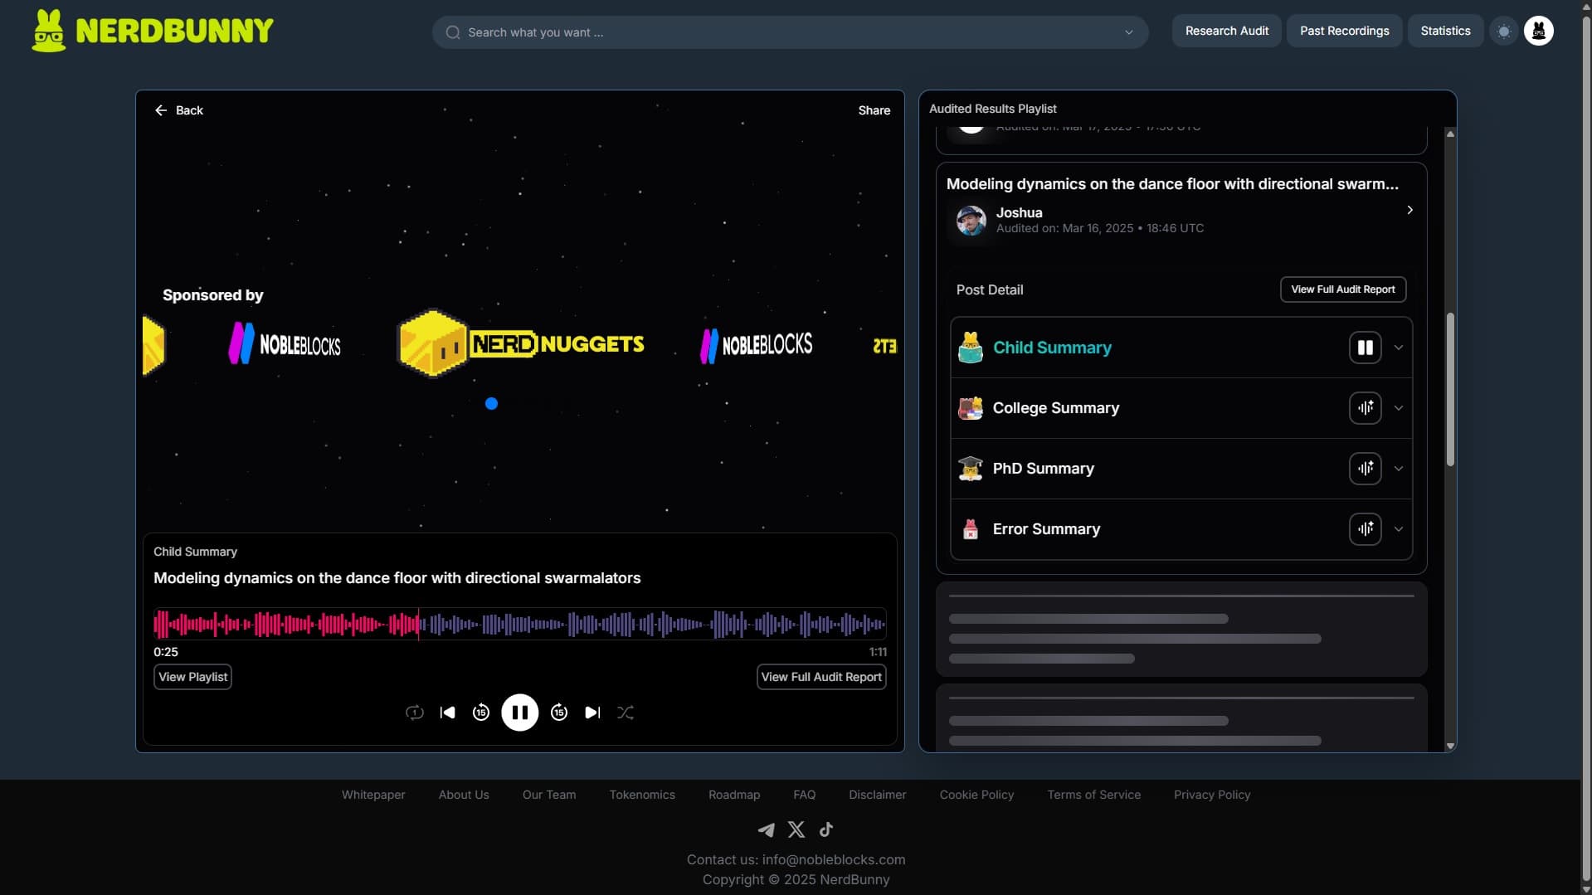Go back with the Back arrow
1592x895 pixels.
(x=178, y=110)
